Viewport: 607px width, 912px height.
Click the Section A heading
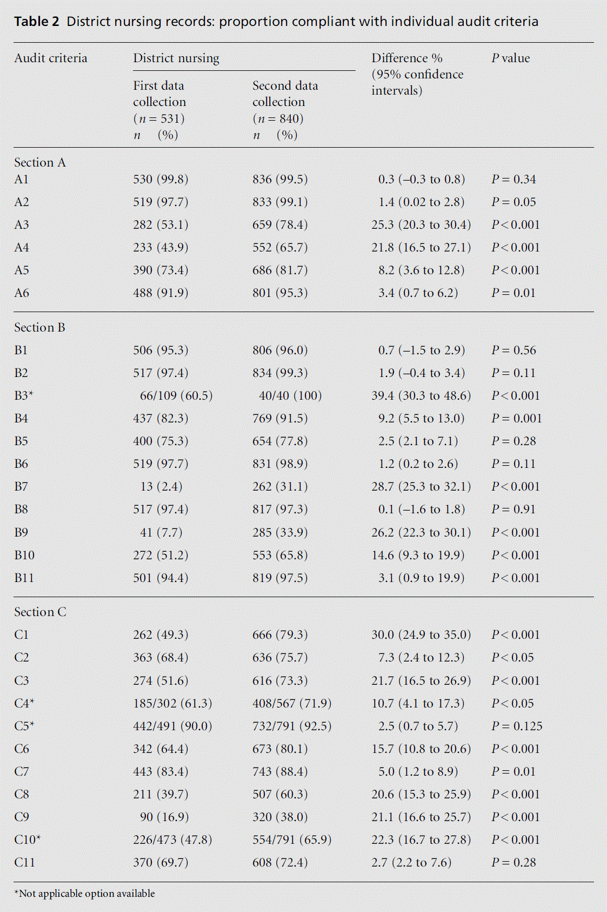point(40,163)
